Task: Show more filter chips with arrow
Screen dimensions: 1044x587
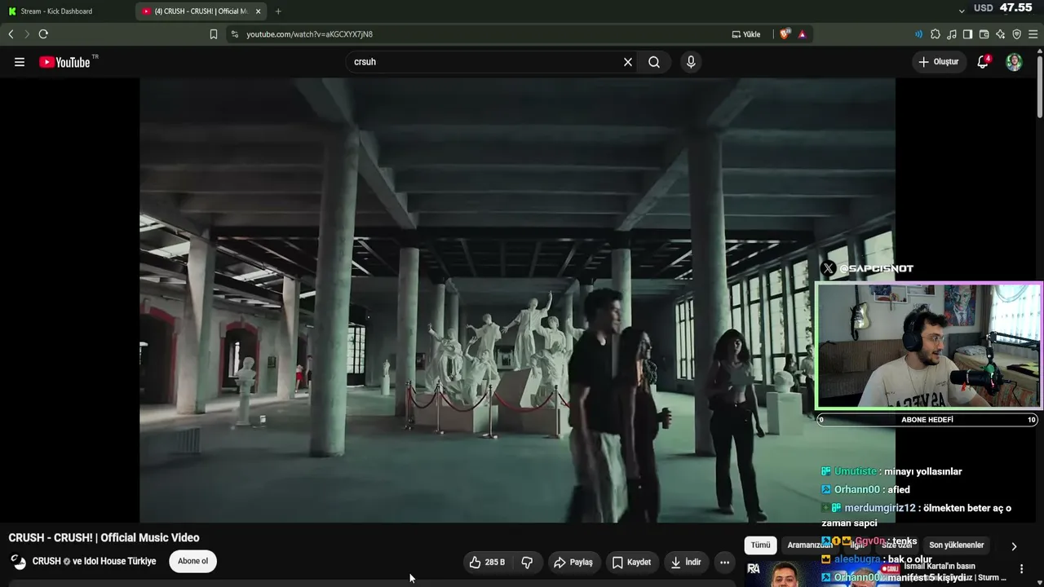Action: tap(1014, 546)
